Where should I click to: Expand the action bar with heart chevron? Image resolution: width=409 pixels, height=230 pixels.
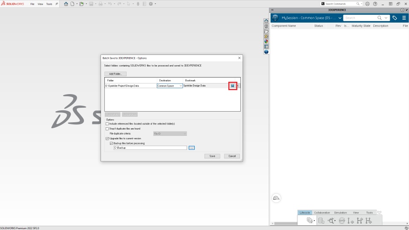tap(379, 213)
